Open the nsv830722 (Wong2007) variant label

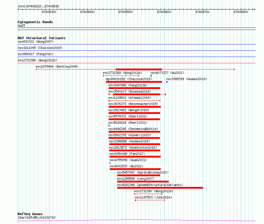coord(36,42)
